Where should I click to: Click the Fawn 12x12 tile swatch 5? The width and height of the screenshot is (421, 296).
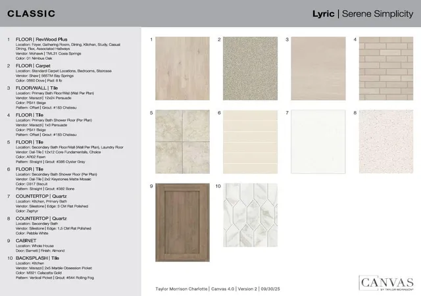[182, 141]
